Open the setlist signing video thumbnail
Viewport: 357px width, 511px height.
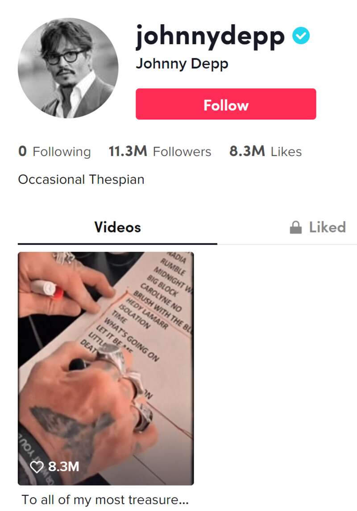pos(106,369)
